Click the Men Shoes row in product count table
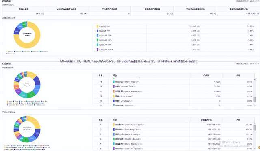The image size is (260, 151). 173,96
